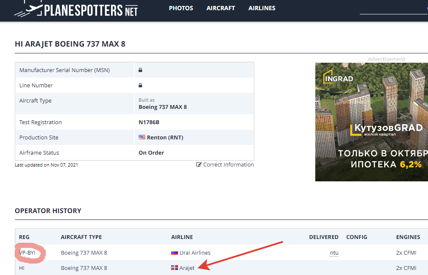Open the Renton (RNT) production site link

pos(165,137)
